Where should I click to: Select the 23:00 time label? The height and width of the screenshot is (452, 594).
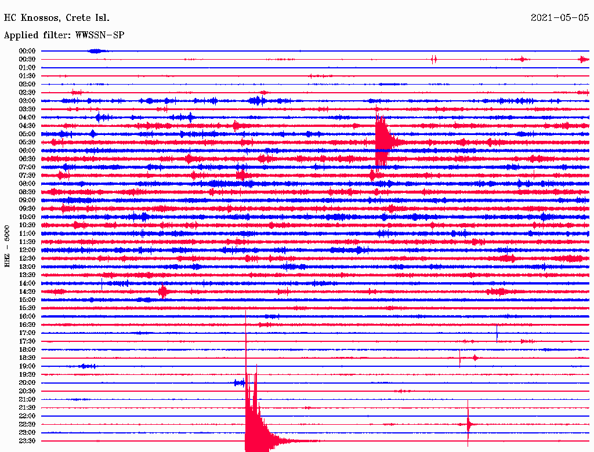(x=27, y=432)
